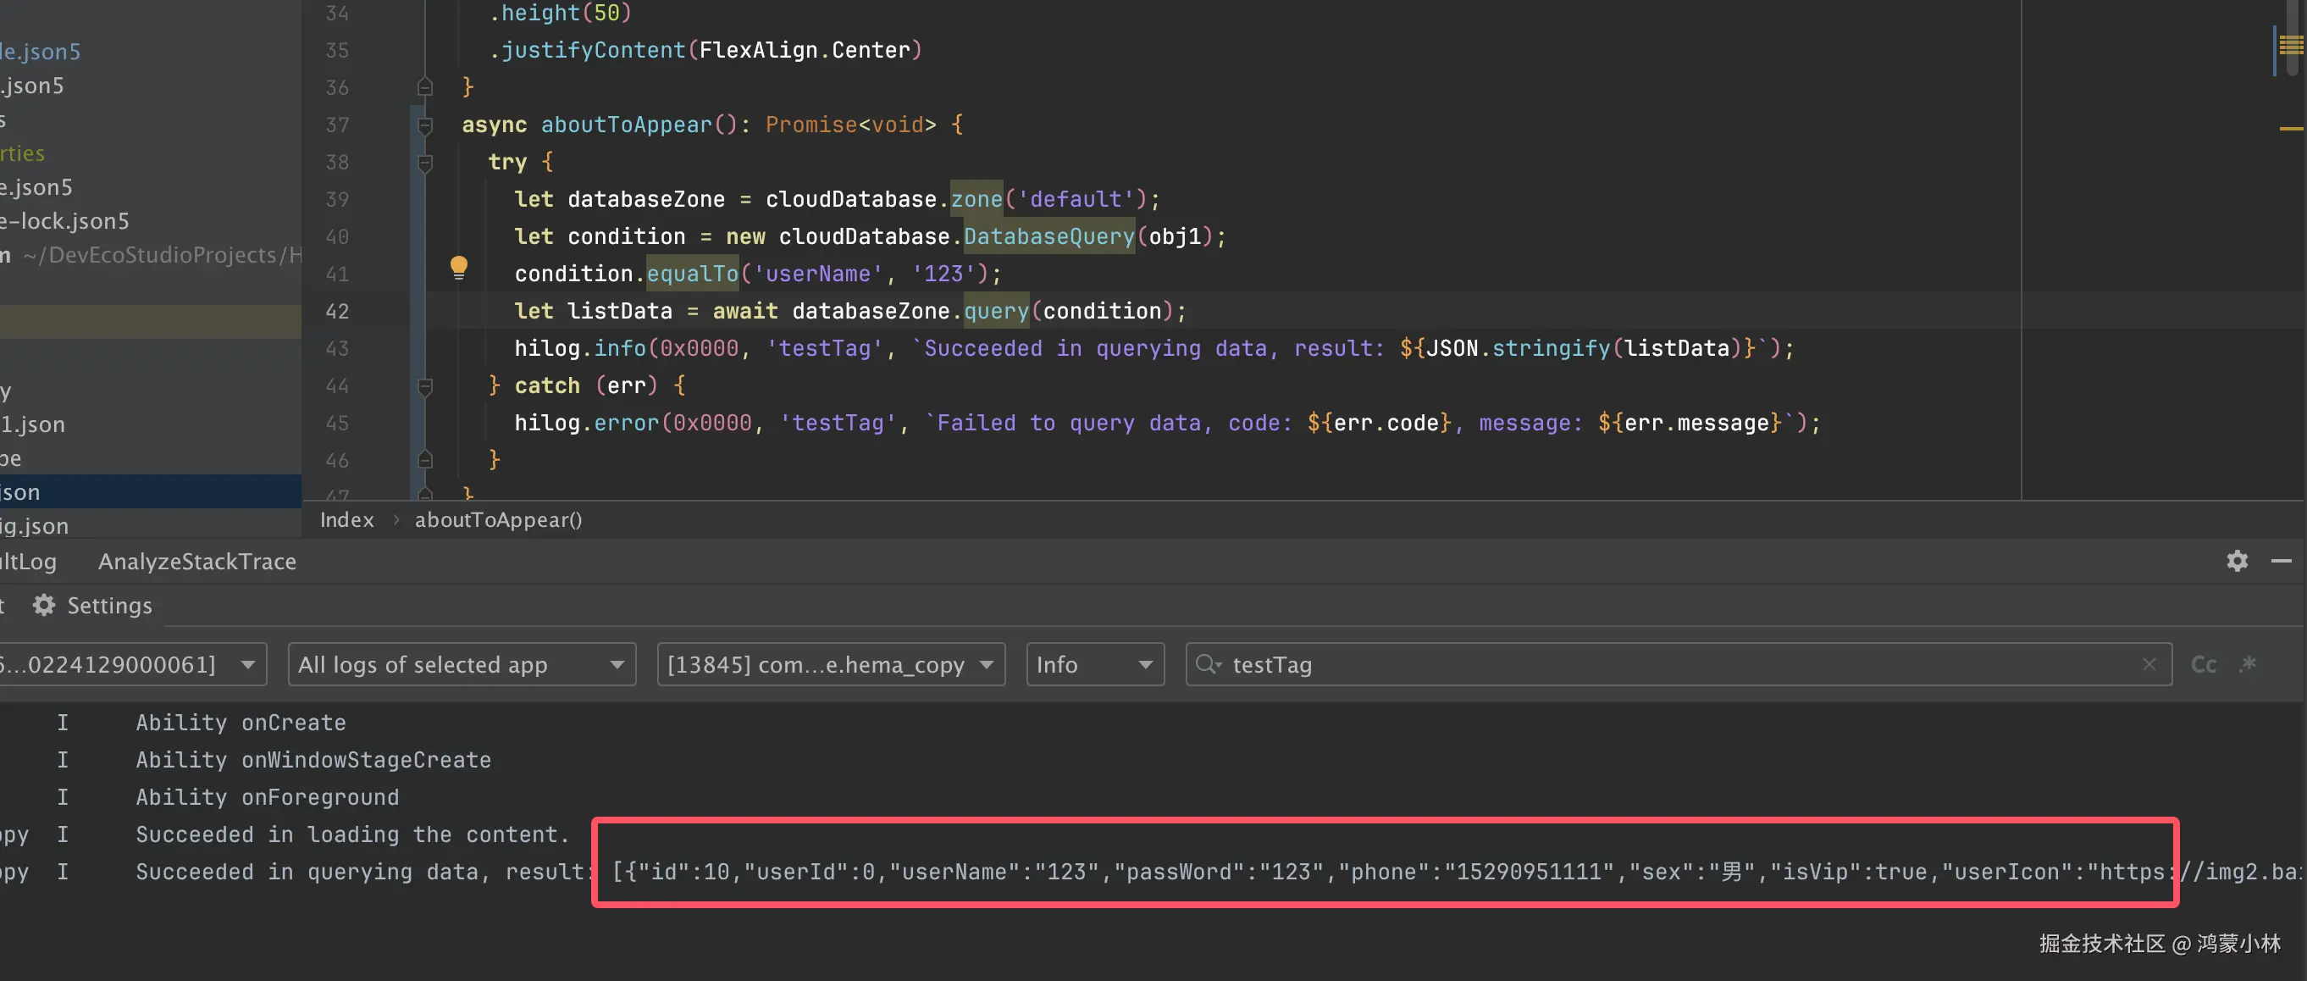2307x981 pixels.
Task: Open the log panel gear settings icon
Action: point(2236,561)
